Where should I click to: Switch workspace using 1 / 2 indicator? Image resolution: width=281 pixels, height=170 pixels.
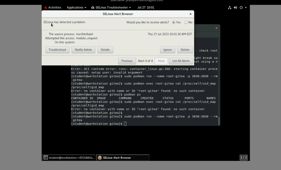click(243, 157)
